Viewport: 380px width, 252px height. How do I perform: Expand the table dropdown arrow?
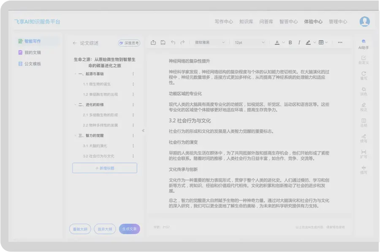click(326, 42)
